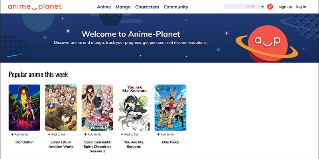Open the anime search type dropdown arrow
Viewport: 319px width, 159px height.
(262, 7)
